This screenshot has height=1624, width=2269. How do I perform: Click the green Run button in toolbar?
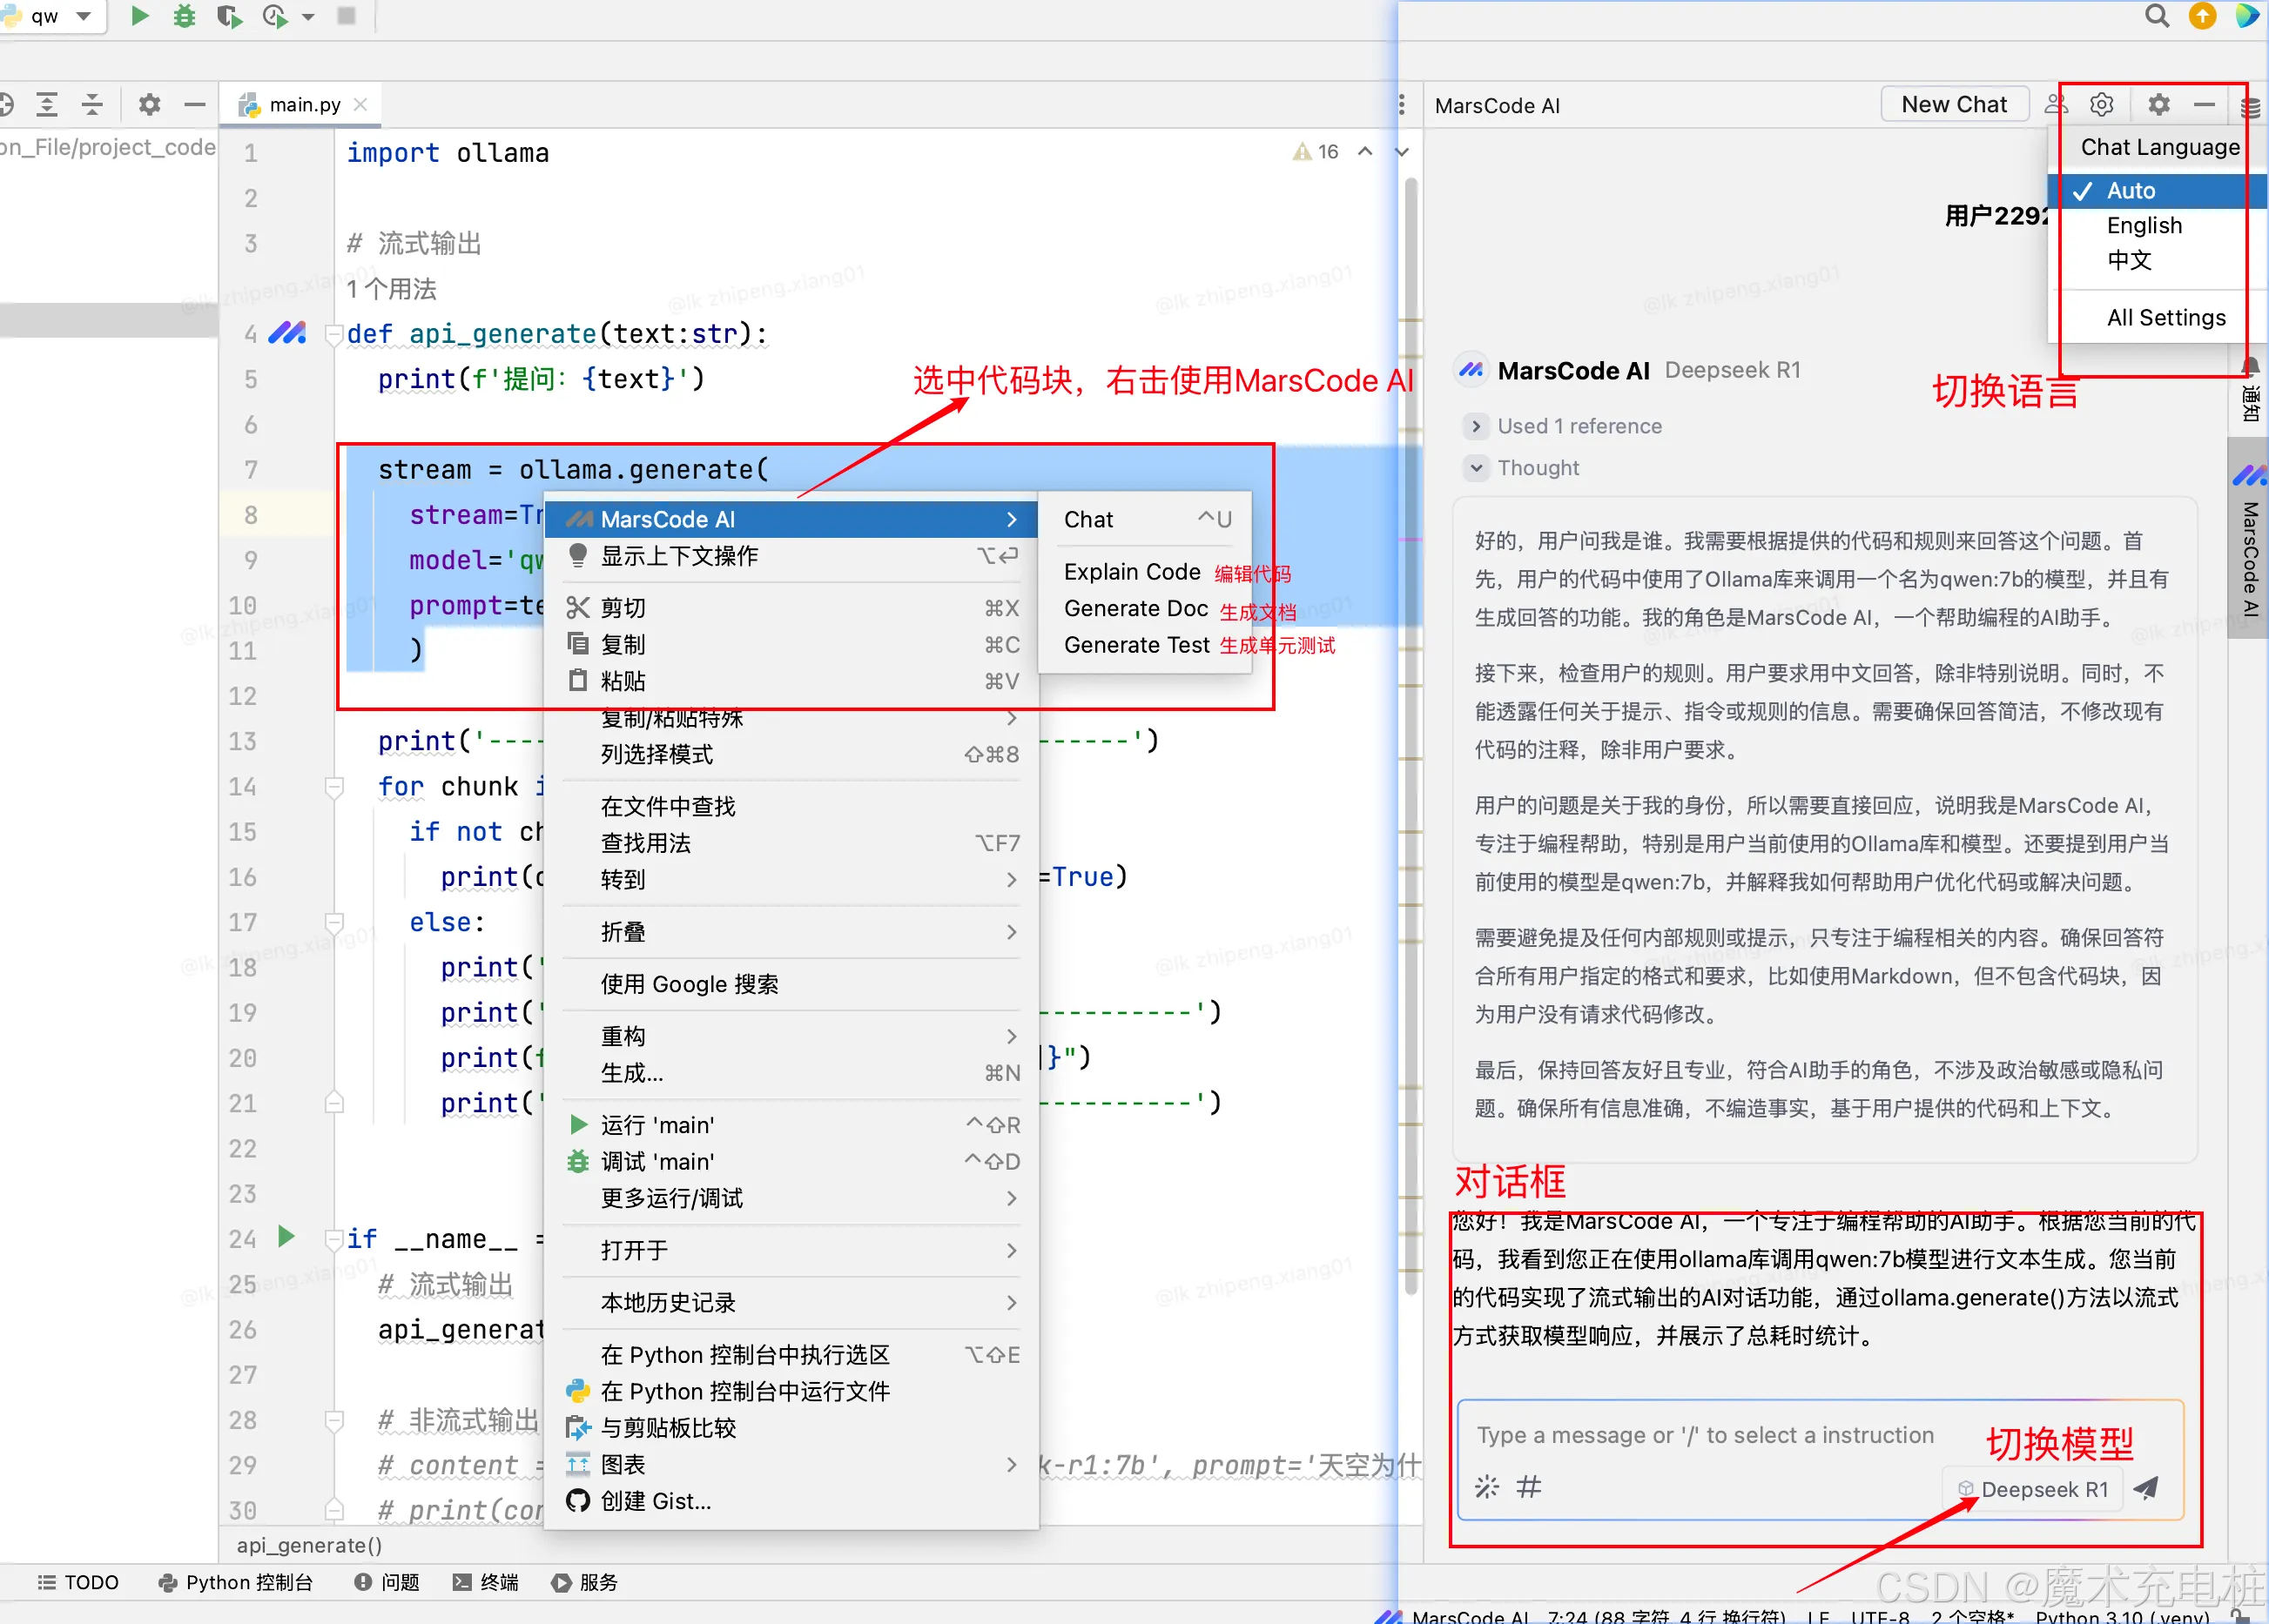(140, 16)
